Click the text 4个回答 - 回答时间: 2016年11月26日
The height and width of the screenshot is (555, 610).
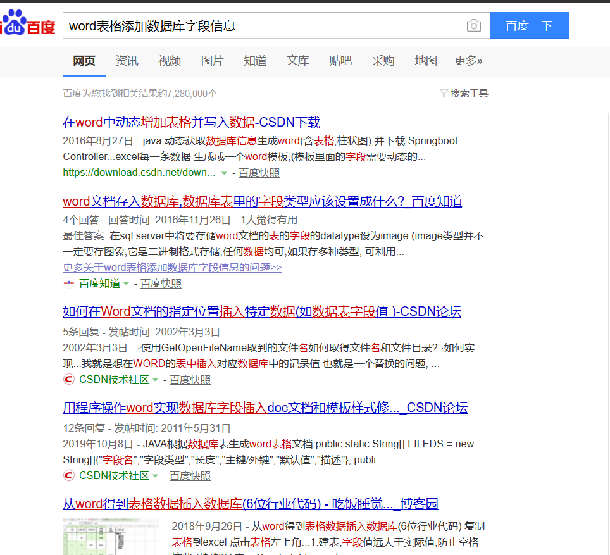[x=147, y=220]
